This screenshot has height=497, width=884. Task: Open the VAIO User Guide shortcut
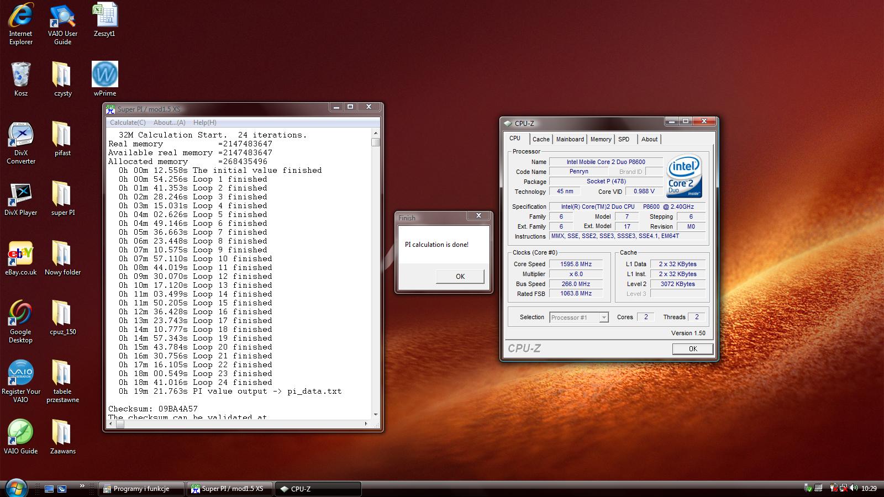62,23
